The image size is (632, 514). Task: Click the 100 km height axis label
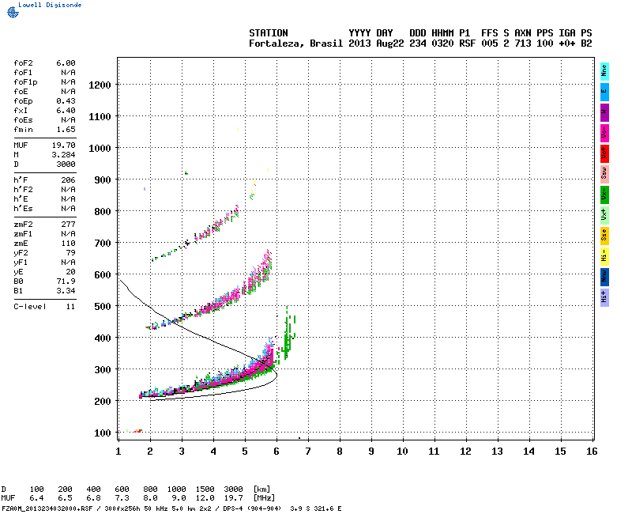click(x=103, y=433)
